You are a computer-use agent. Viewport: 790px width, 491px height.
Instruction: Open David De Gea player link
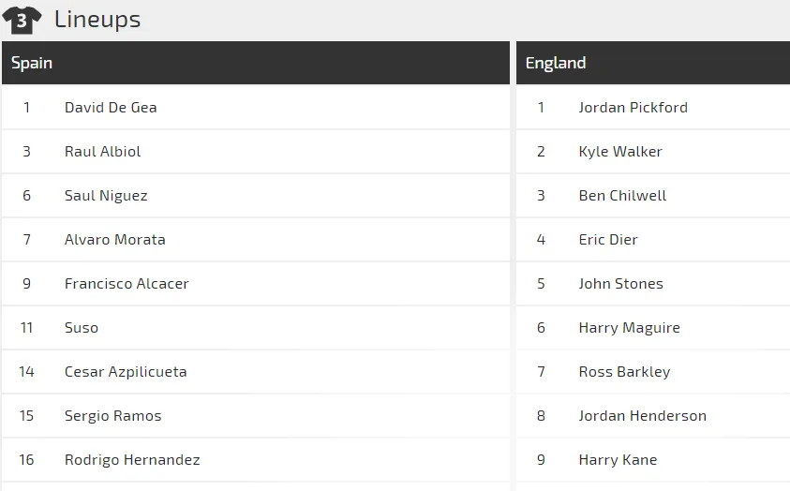tap(111, 108)
